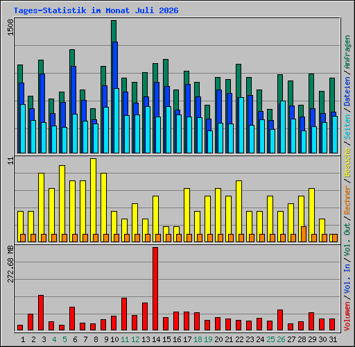
Task: Click the day label 31 on the x-axis
Action: pyautogui.click(x=333, y=339)
